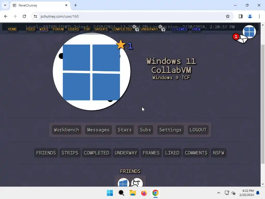
Task: Click the blue star count number 1
Action: click(x=130, y=46)
